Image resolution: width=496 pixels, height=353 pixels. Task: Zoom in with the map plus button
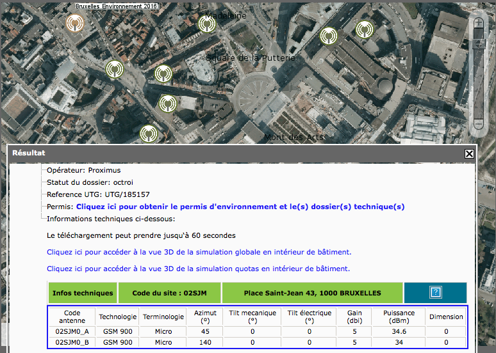click(478, 22)
